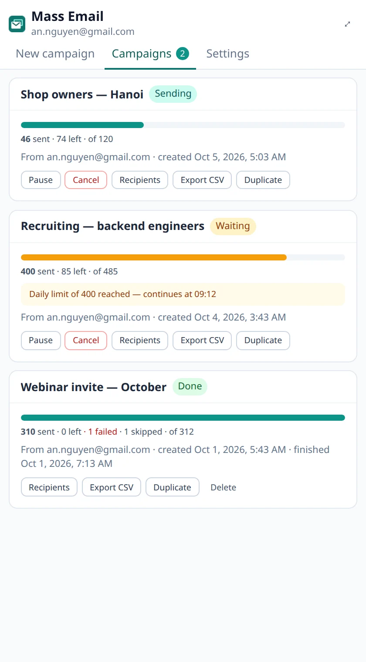Open Recipients for Recruiting — backend engineers
Screen dimensions: 366x662
click(140, 340)
